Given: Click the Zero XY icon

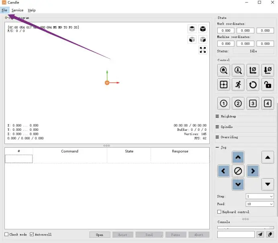Looking at the screenshot, I should click(253, 70).
